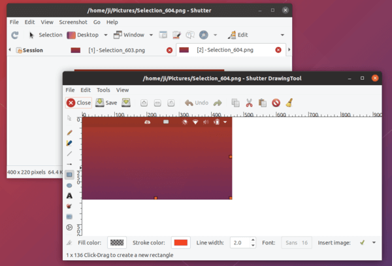Select the arrow drawing tool
The image size is (392, 266).
coord(69,164)
